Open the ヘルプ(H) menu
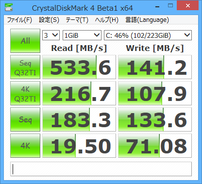Image resolution: width=202 pixels, height=184 pixels. (x=106, y=20)
